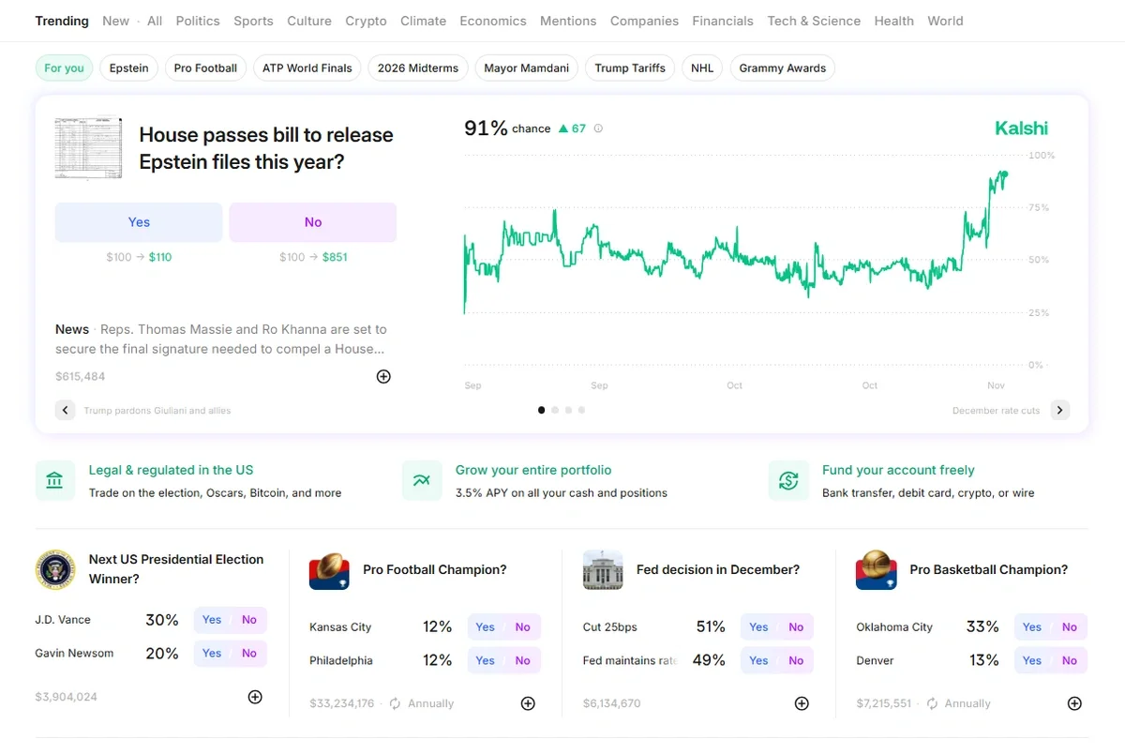Screen dimensions: 1125x754
Task: Click the plus icon under Epstein news
Action: tap(383, 377)
